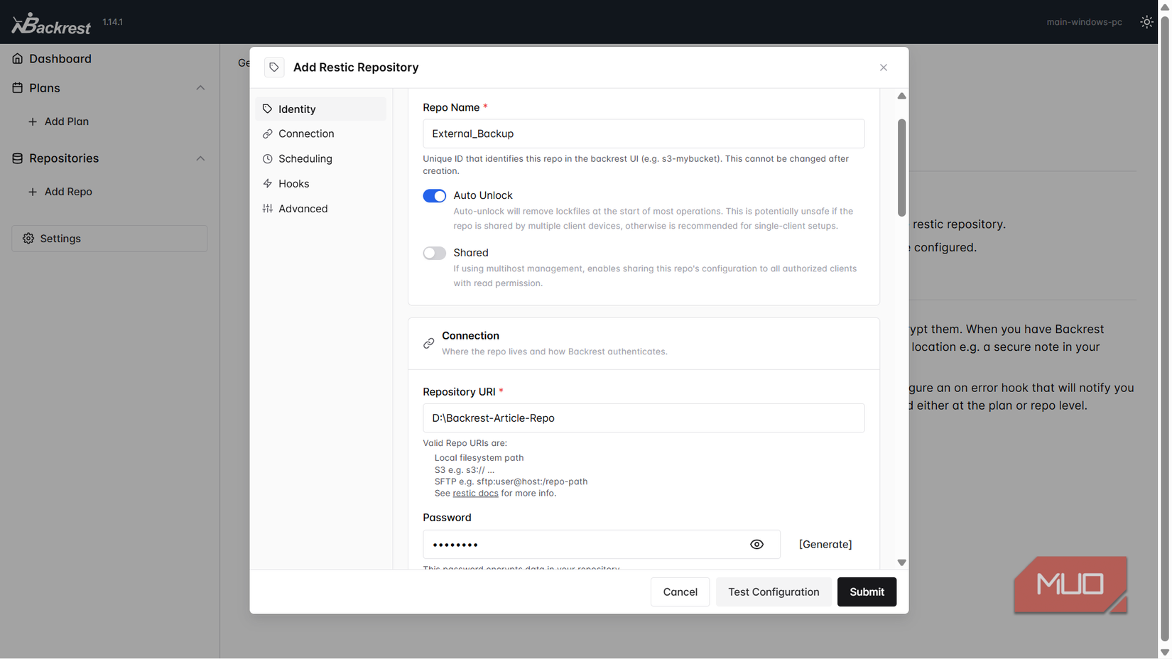Open the restic docs link
The image size is (1172, 659).
tap(475, 494)
